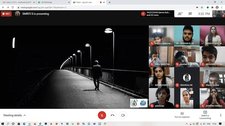The width and height of the screenshot is (225, 126).
Task: Open the three-dot more options menu
Action: pyautogui.click(x=220, y=115)
